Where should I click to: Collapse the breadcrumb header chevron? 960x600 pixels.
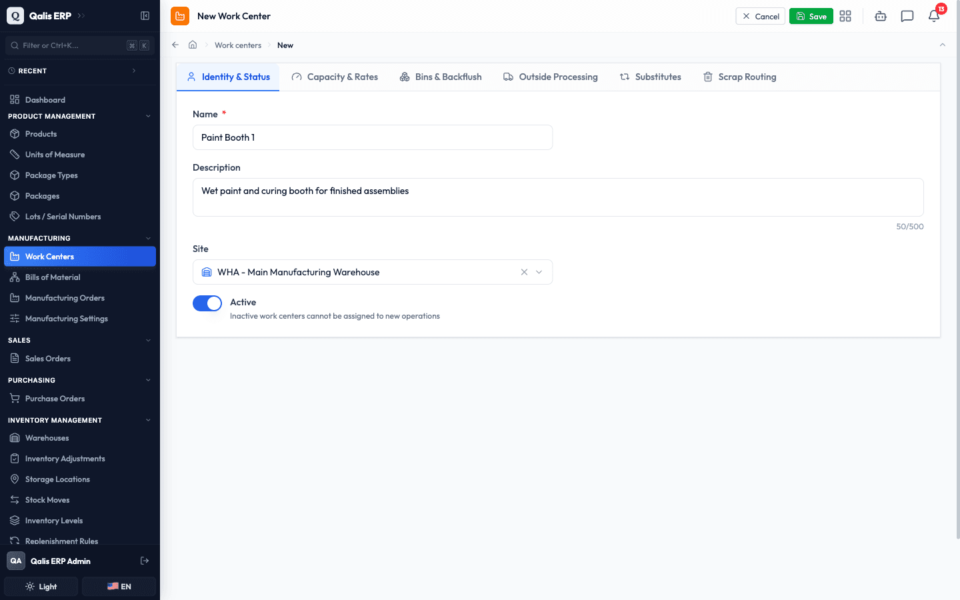pos(943,45)
